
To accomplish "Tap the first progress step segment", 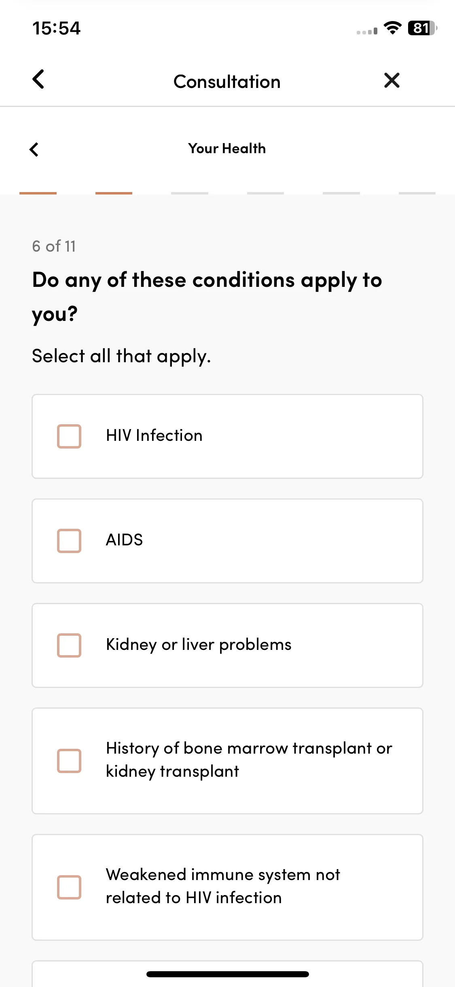I will [38, 193].
